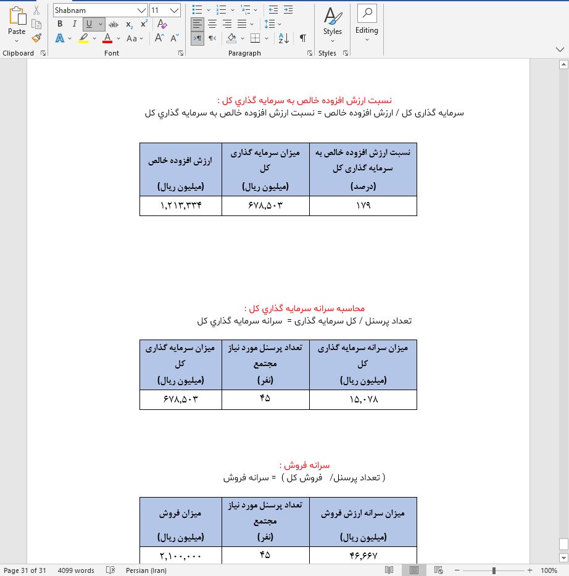Apply bullet list
This screenshot has width=569, height=576.
[x=197, y=10]
